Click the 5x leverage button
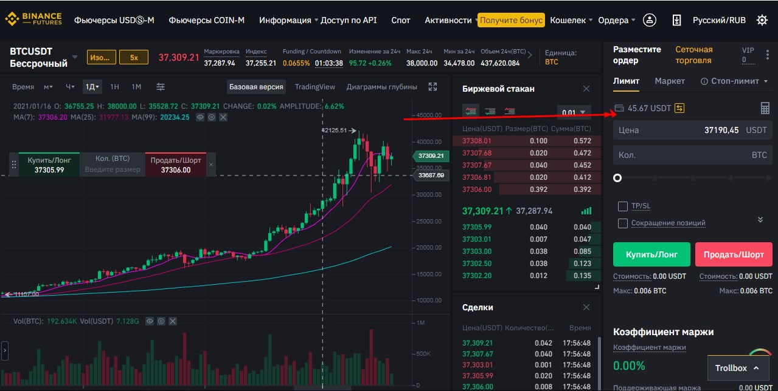This screenshot has height=391, width=778. 134,58
